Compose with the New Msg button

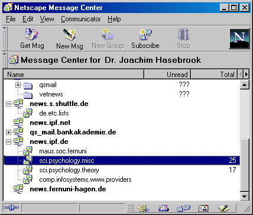70,39
